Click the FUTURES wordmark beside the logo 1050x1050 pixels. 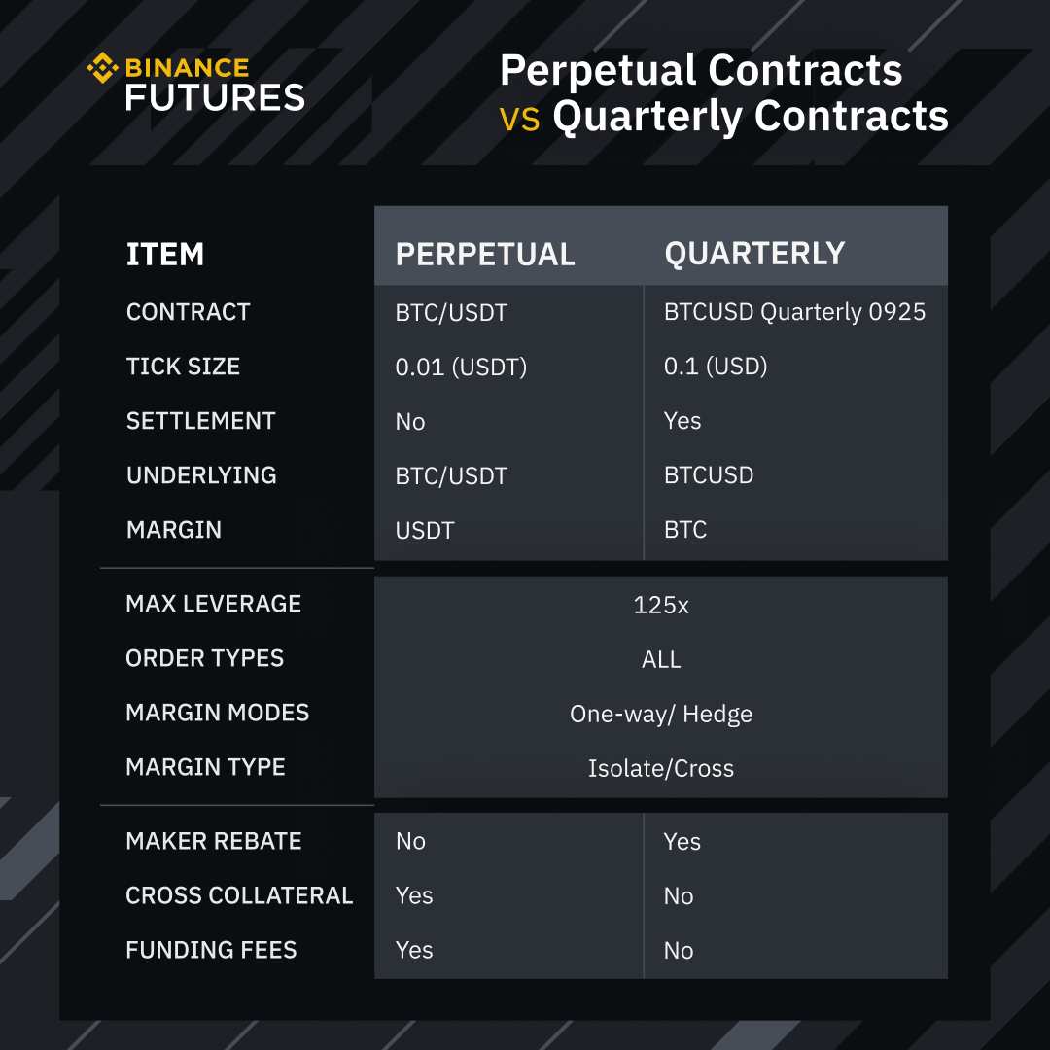click(215, 97)
